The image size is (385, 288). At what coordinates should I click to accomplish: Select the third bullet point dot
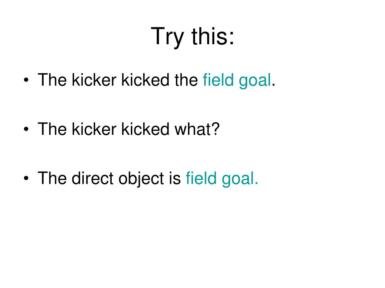click(26, 178)
